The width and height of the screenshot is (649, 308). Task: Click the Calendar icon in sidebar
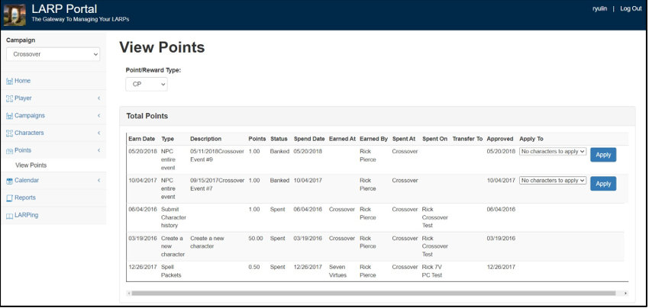point(9,181)
